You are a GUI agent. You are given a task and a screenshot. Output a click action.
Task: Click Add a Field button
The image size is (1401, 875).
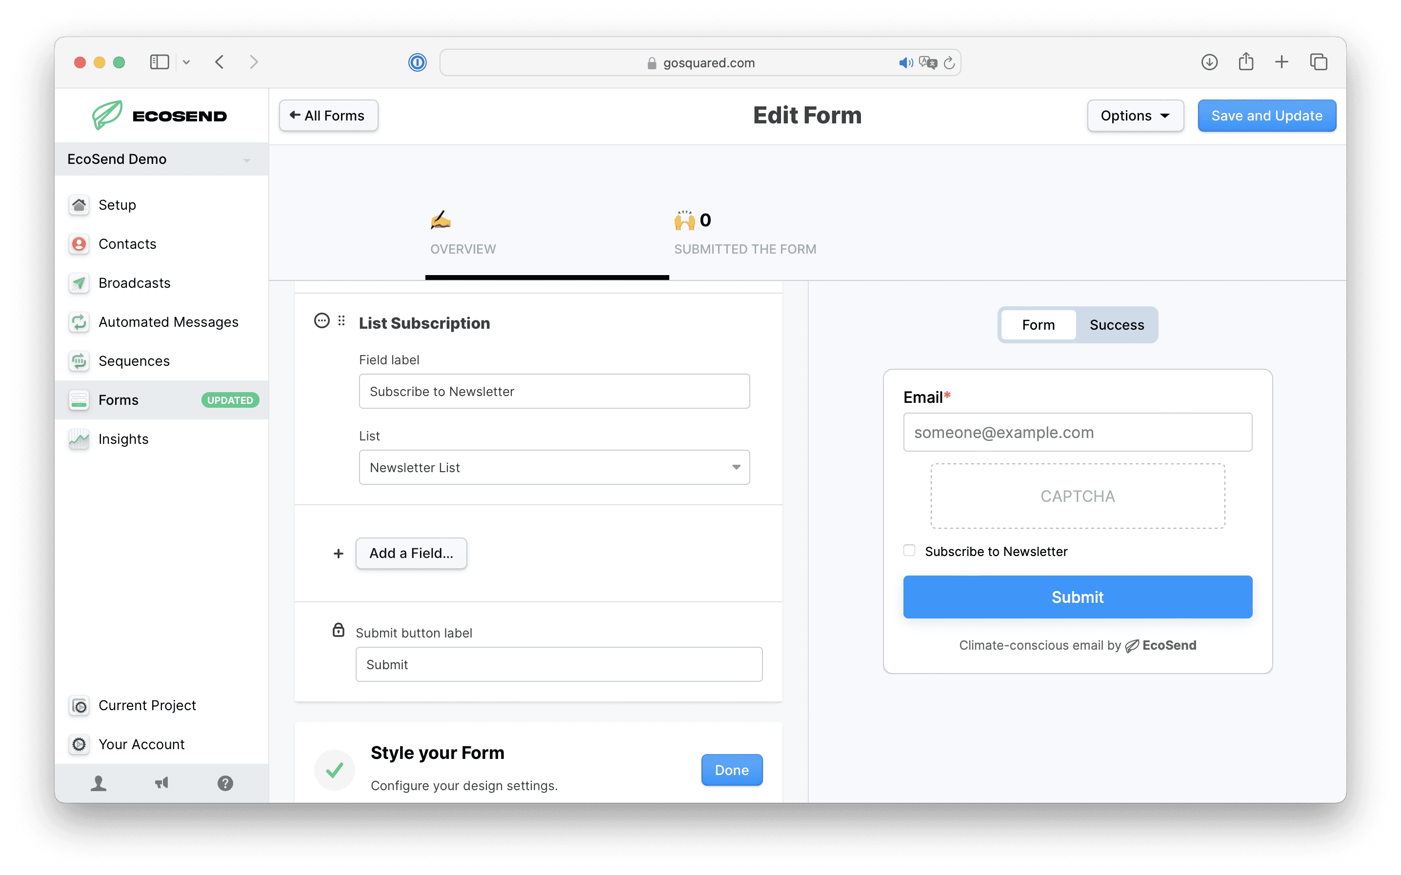(x=411, y=553)
